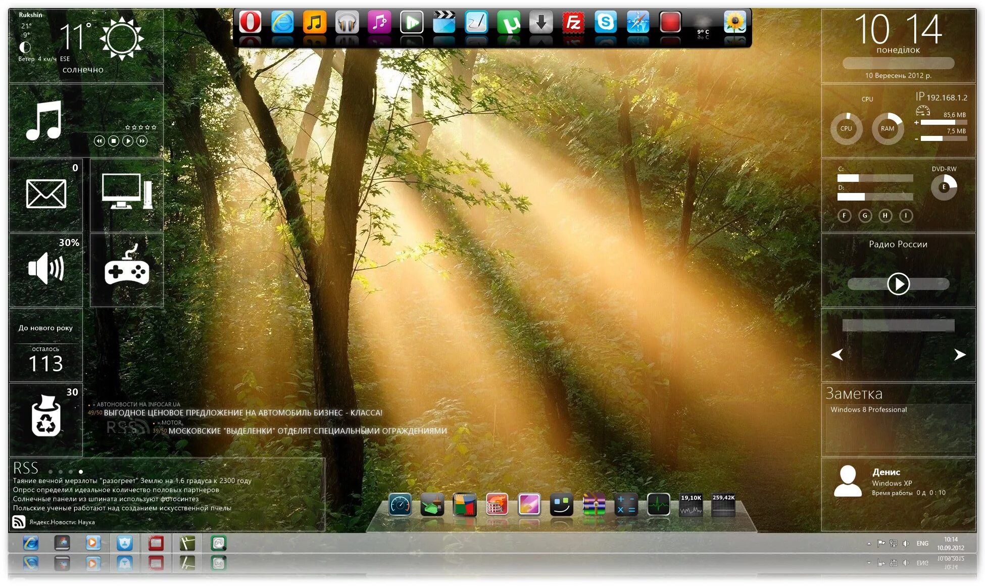Launch Opera from the top dock

pyautogui.click(x=250, y=22)
